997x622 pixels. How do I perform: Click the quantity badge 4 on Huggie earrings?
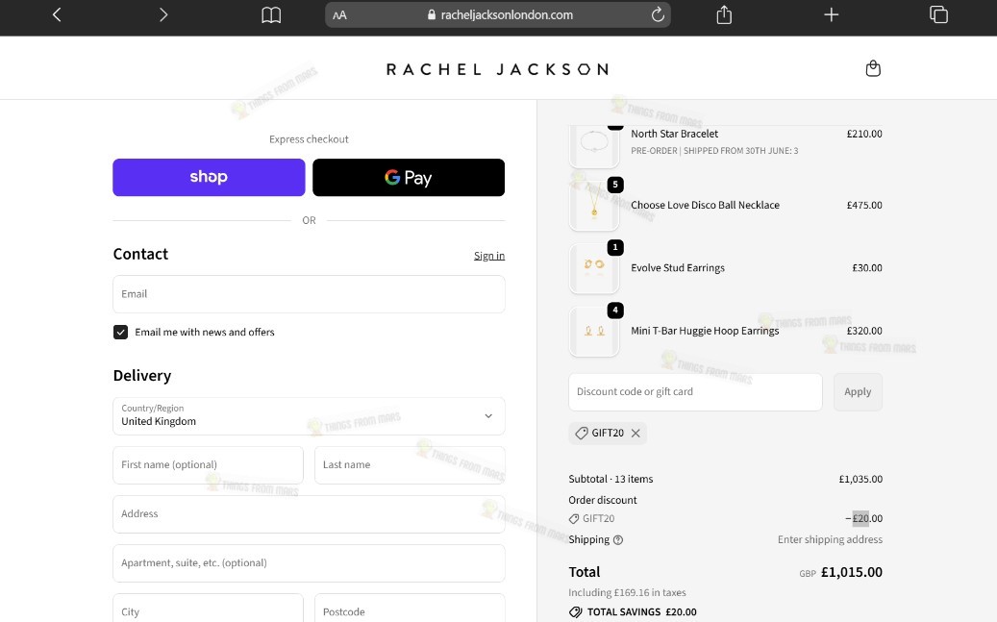[x=615, y=311]
